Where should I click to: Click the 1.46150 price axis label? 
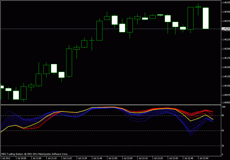point(226,67)
